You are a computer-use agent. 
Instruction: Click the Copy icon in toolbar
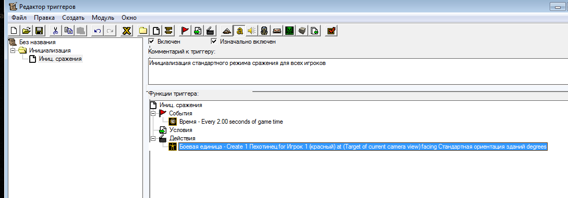click(68, 30)
